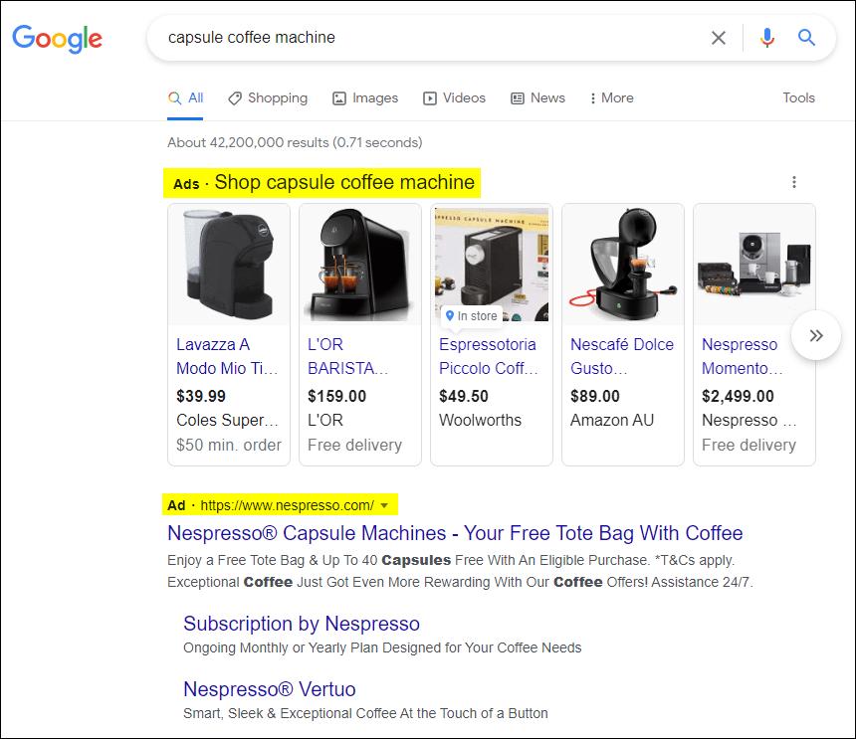The image size is (856, 739).
Task: Click the $49.50 price
Action: [464, 397]
